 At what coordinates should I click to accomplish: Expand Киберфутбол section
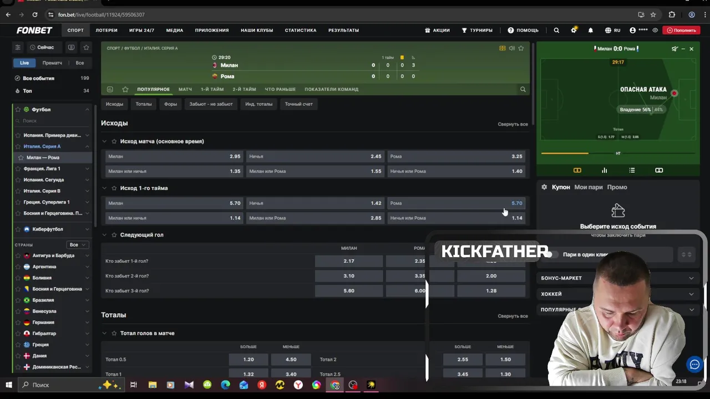87,229
